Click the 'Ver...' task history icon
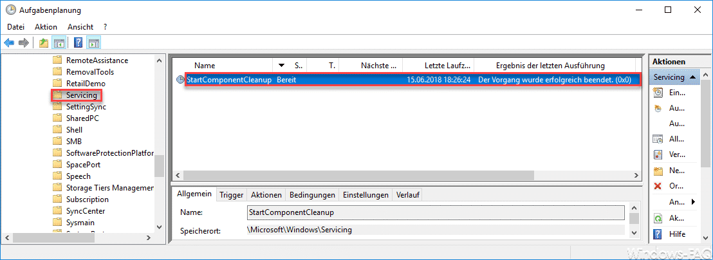This screenshot has height=260, width=713. pyautogui.click(x=658, y=154)
